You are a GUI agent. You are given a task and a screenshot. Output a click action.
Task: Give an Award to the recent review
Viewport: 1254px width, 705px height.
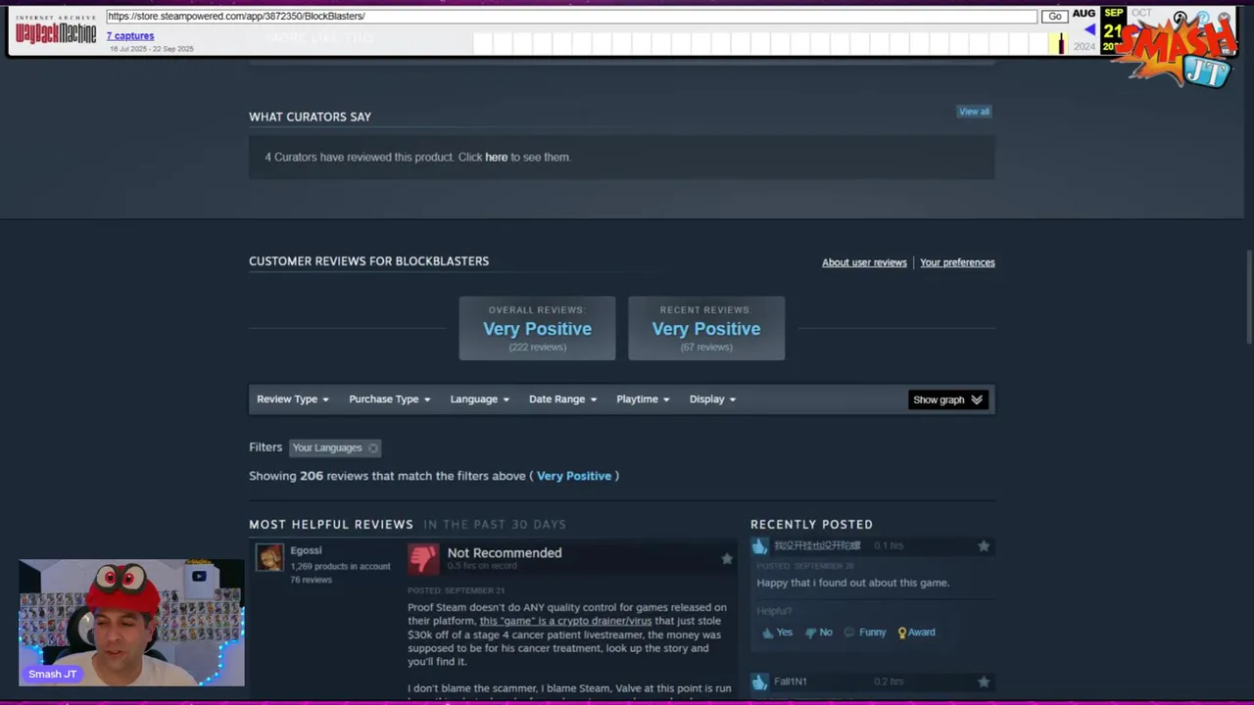(916, 633)
